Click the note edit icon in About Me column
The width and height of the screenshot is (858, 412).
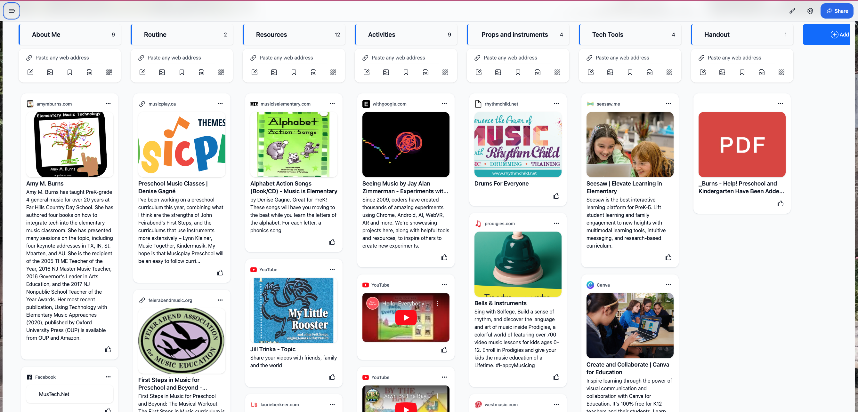pos(30,72)
